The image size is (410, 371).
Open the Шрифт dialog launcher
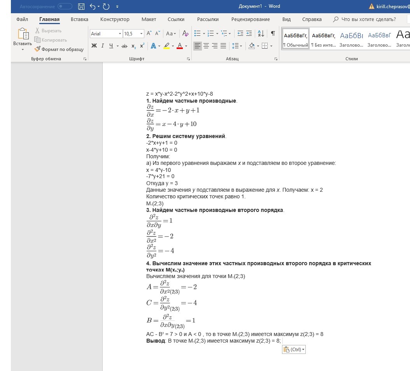tap(189, 59)
